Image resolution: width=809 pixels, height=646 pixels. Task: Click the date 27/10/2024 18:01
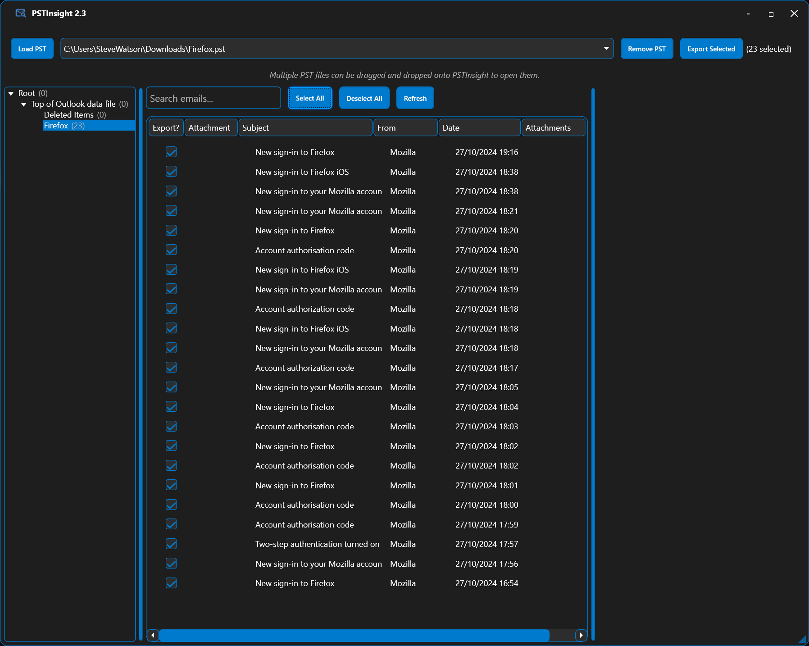point(486,486)
